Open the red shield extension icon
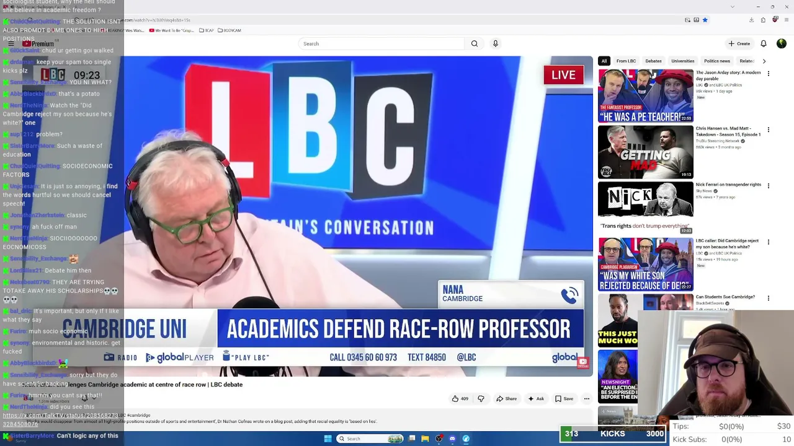 pyautogui.click(x=775, y=20)
